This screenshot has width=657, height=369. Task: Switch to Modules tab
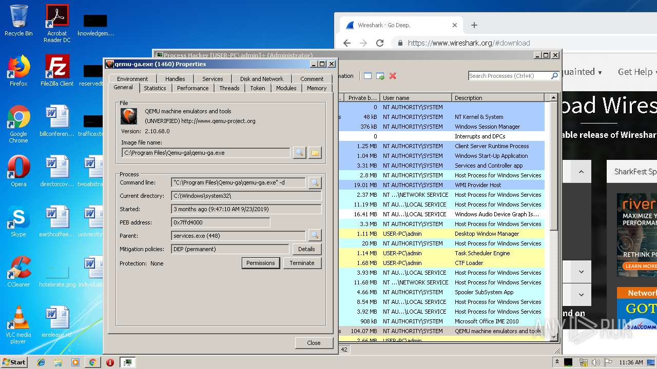(x=286, y=88)
